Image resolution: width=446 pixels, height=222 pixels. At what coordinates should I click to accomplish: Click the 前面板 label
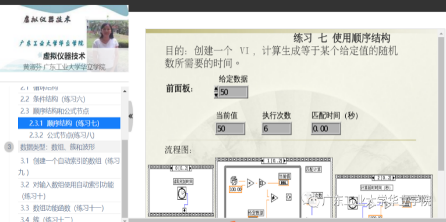pos(179,89)
